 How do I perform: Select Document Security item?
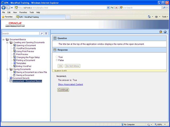21,78
